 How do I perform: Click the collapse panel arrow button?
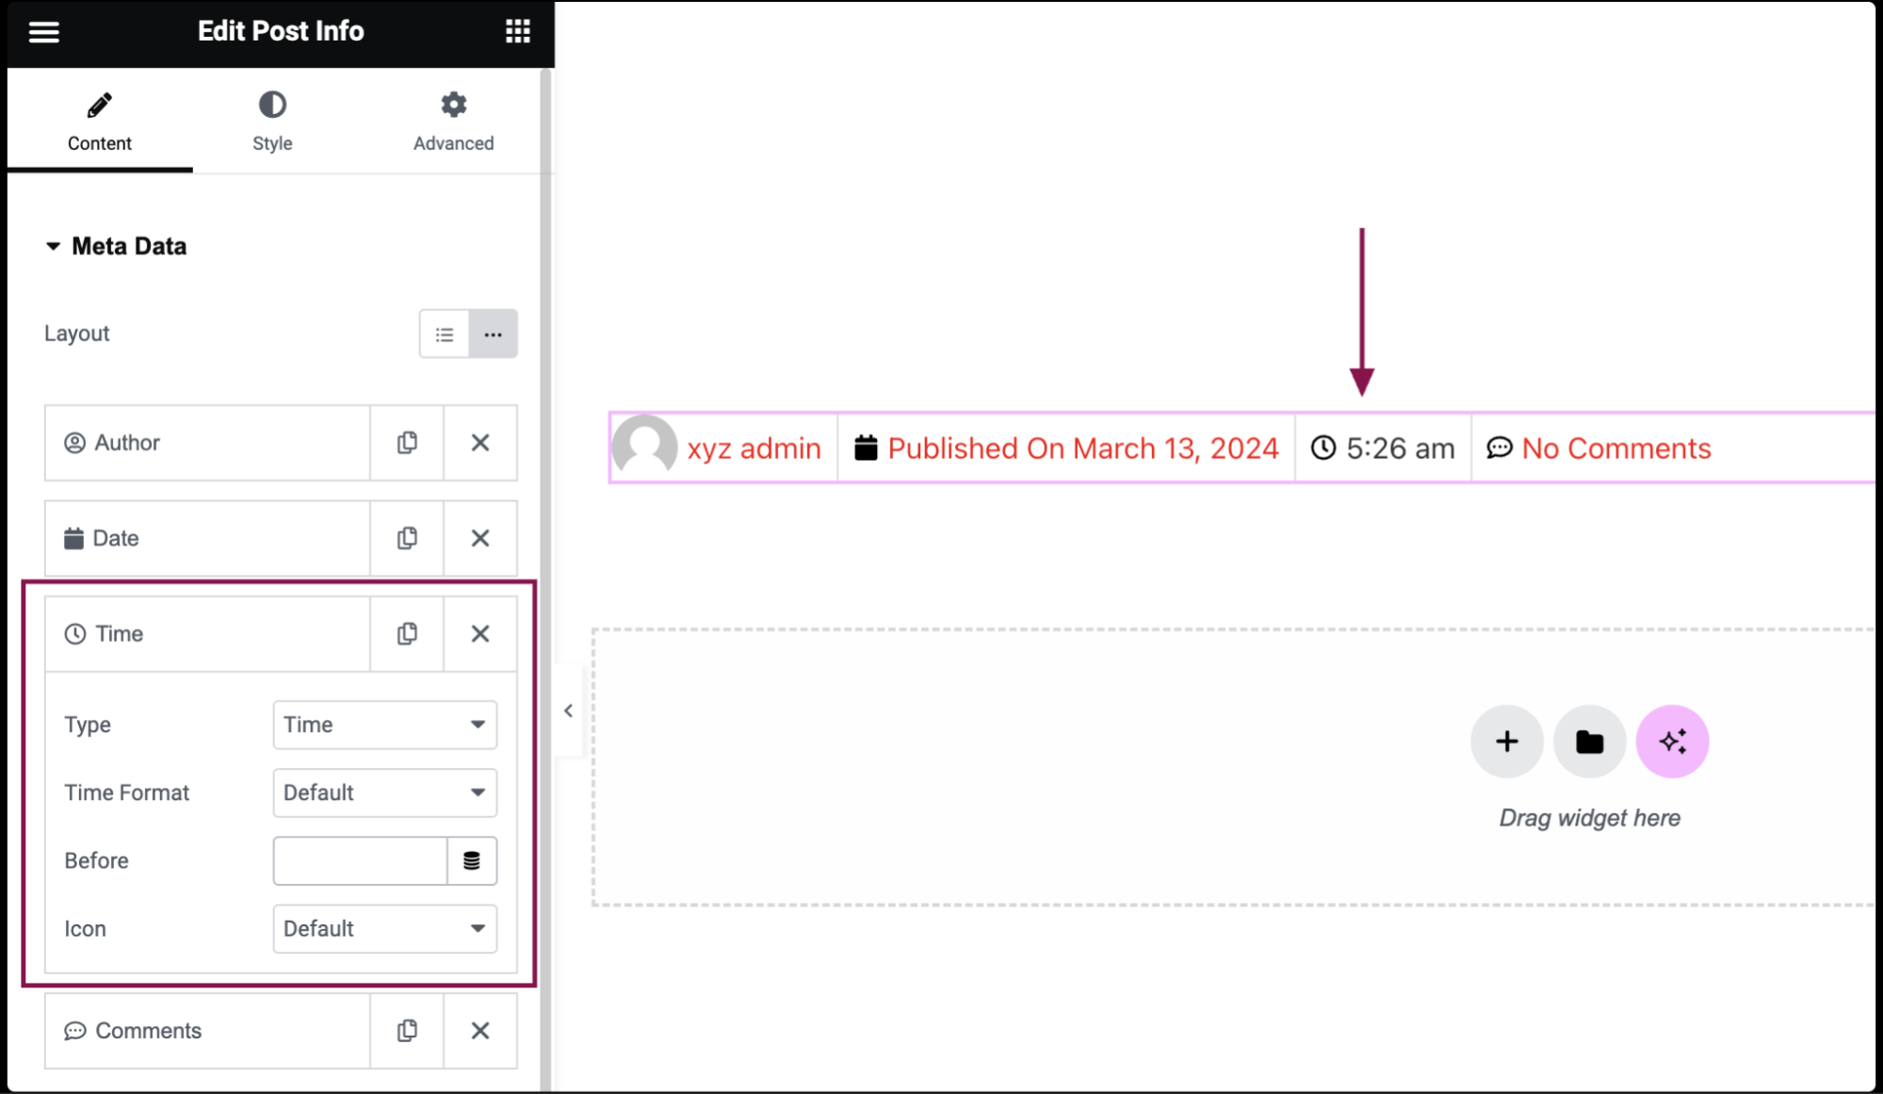coord(569,710)
